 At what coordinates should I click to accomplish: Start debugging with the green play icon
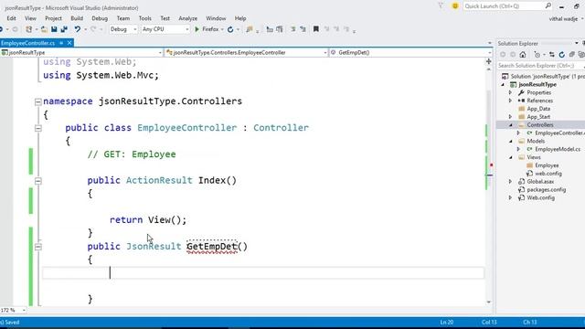(x=197, y=29)
